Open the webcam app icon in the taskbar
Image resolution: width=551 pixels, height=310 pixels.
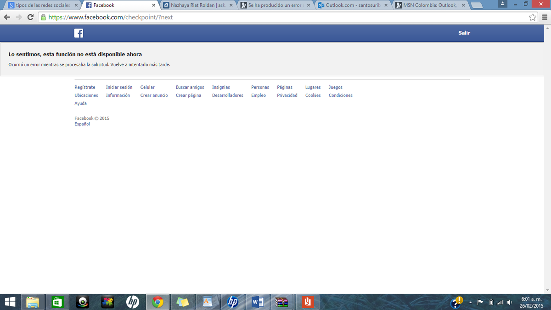point(83,302)
